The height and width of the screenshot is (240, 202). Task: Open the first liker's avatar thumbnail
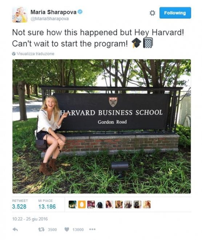pos(72,204)
